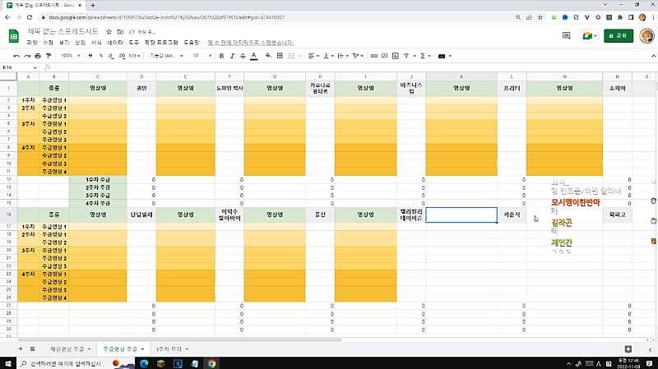Click the Increase decimal places icon
The height and width of the screenshot is (369, 658).
[122, 56]
